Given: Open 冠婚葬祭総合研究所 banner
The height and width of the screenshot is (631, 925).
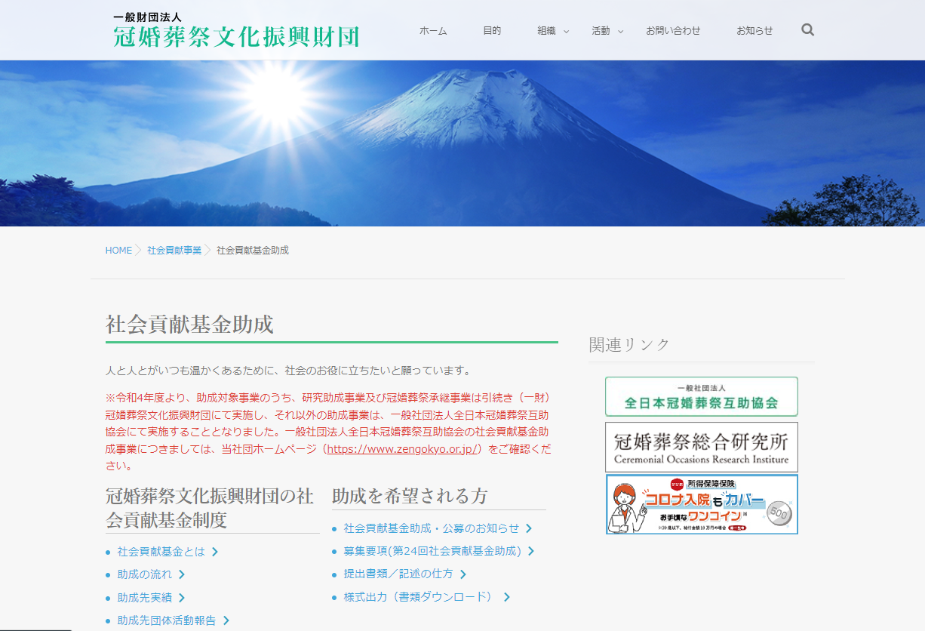Looking at the screenshot, I should (701, 447).
